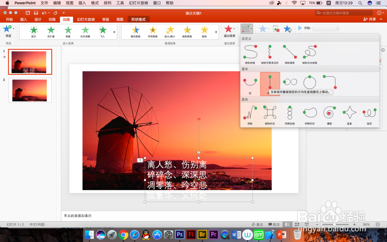Click the 共享 share button
Image resolution: width=387 pixels, height=242 pixels.
370,19
